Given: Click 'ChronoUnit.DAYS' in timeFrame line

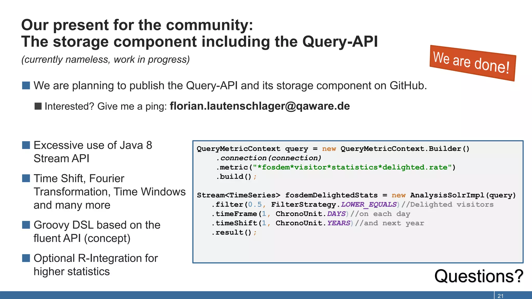Looking at the screenshot, I should tap(311, 214).
